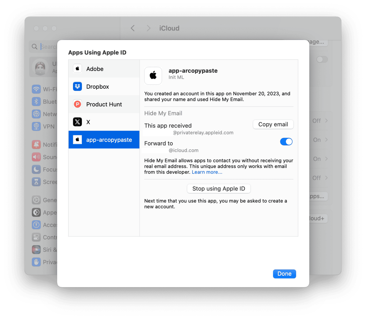This screenshot has height=320, width=366.
Task: Open the Accessibility icon in the sidebar
Action: tap(36, 225)
